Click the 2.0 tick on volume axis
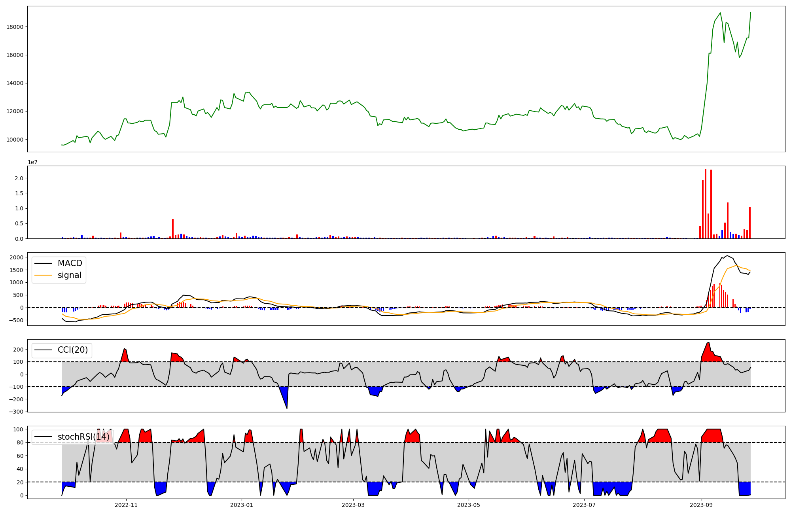 (x=20, y=178)
